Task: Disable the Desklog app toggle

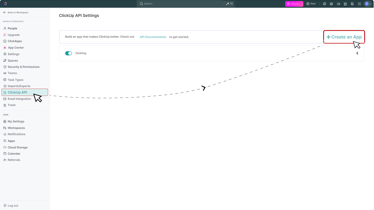Action: (68, 53)
